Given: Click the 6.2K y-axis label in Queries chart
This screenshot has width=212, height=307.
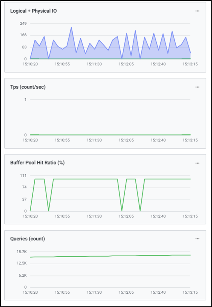Looking at the screenshot, I should coord(22,275).
